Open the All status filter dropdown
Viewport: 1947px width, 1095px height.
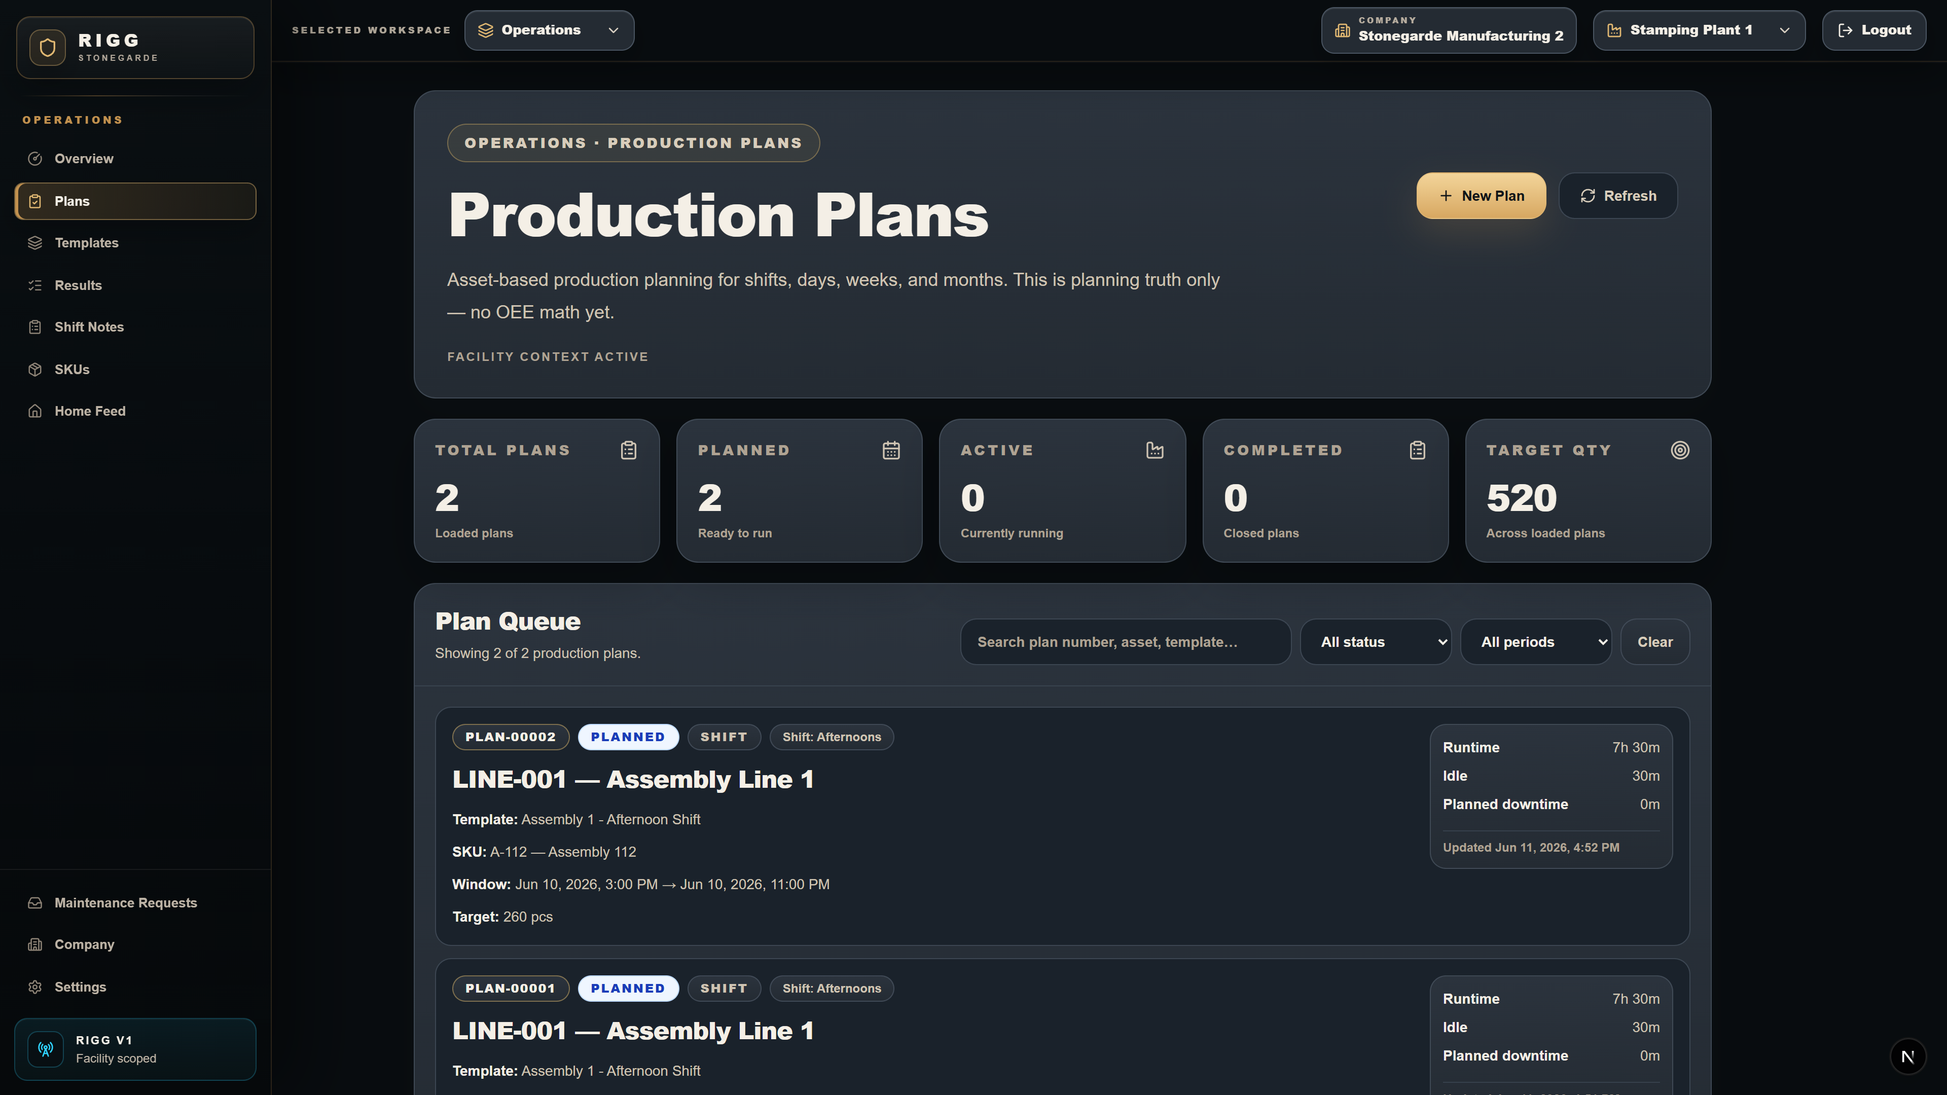click(1376, 642)
